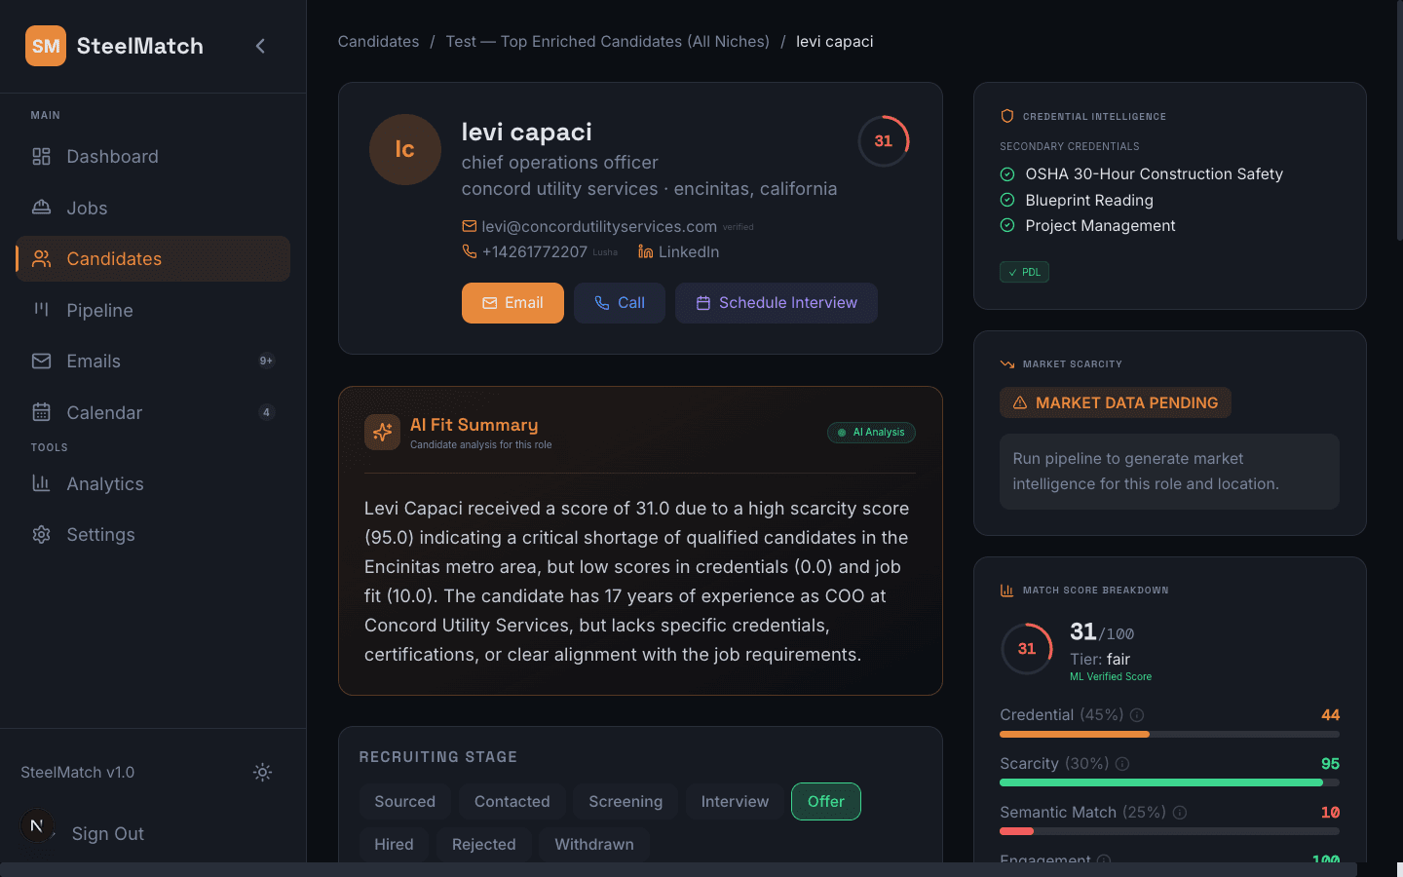Switch to the Interview recruiting stage
This screenshot has width=1403, height=877.
734,801
